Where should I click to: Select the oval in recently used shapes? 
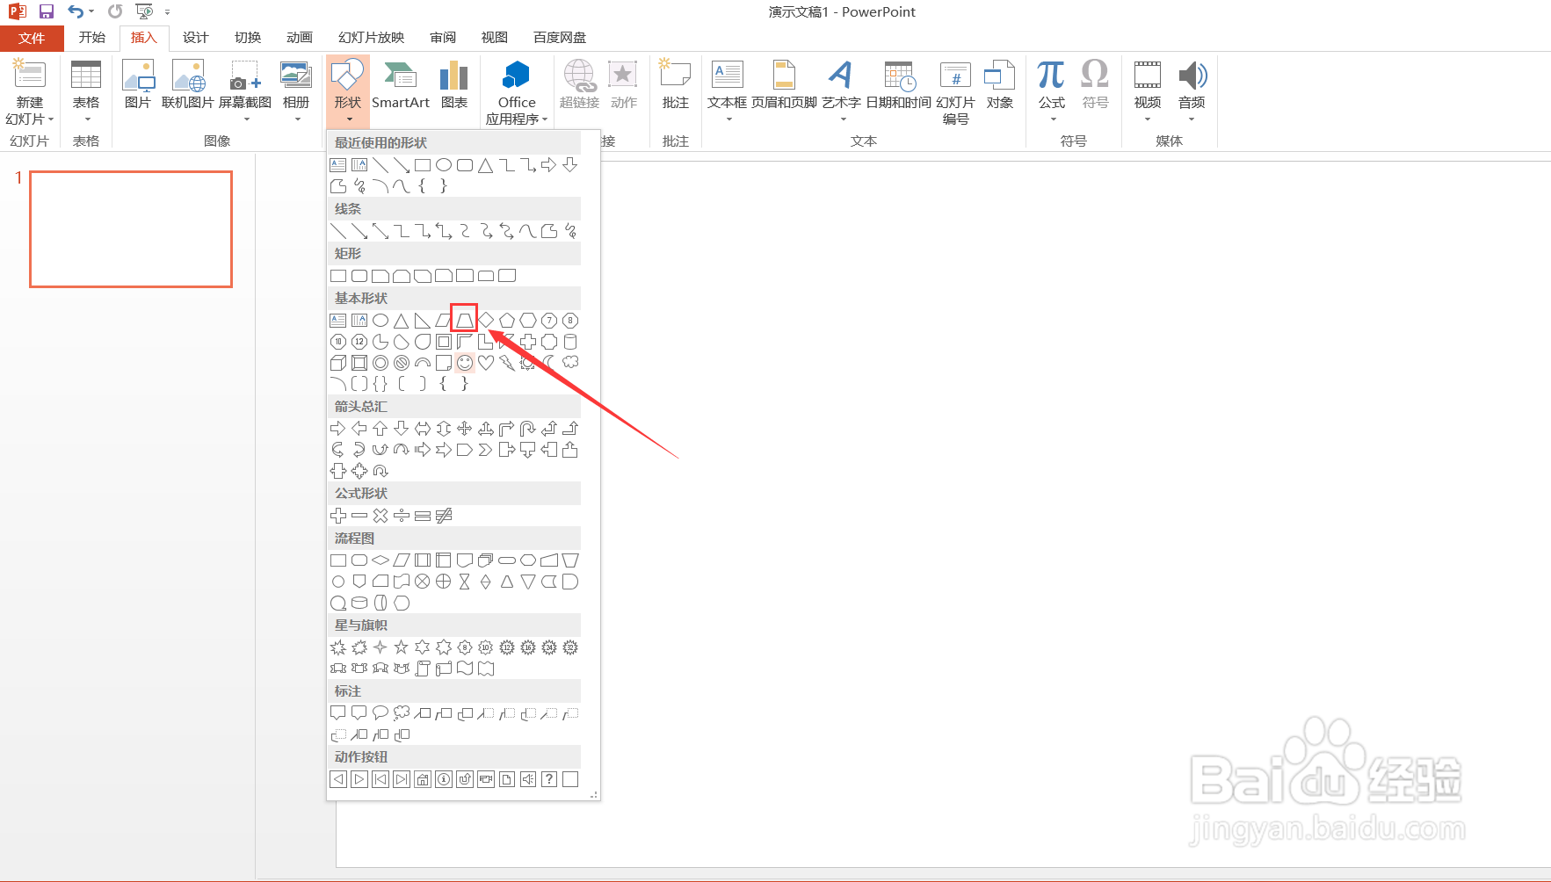[x=444, y=164]
